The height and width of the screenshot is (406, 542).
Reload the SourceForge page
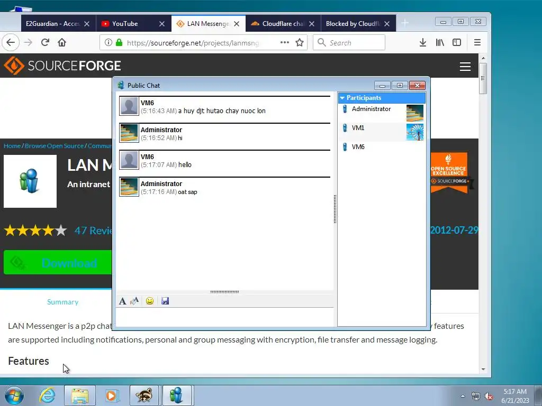pos(45,42)
